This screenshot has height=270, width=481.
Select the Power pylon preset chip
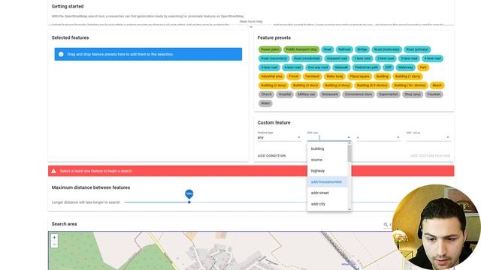[270, 49]
